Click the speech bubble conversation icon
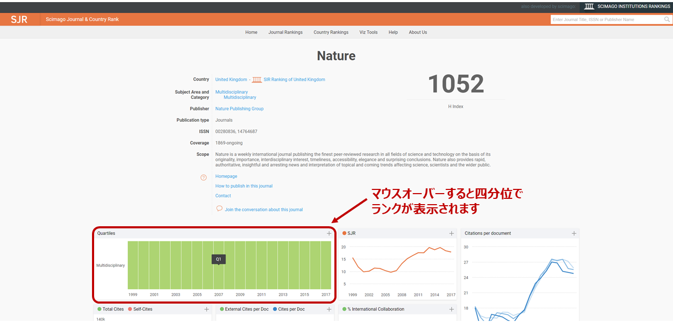The image size is (673, 322). point(219,209)
